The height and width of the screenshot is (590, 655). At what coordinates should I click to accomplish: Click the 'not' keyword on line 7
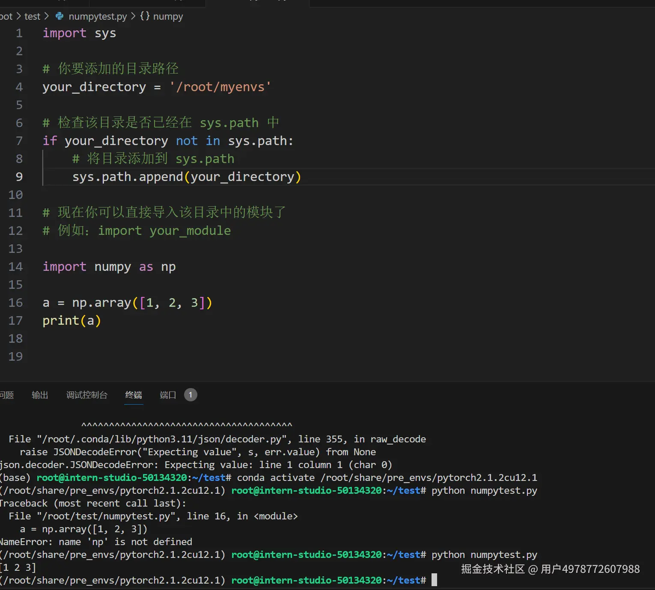tap(187, 141)
